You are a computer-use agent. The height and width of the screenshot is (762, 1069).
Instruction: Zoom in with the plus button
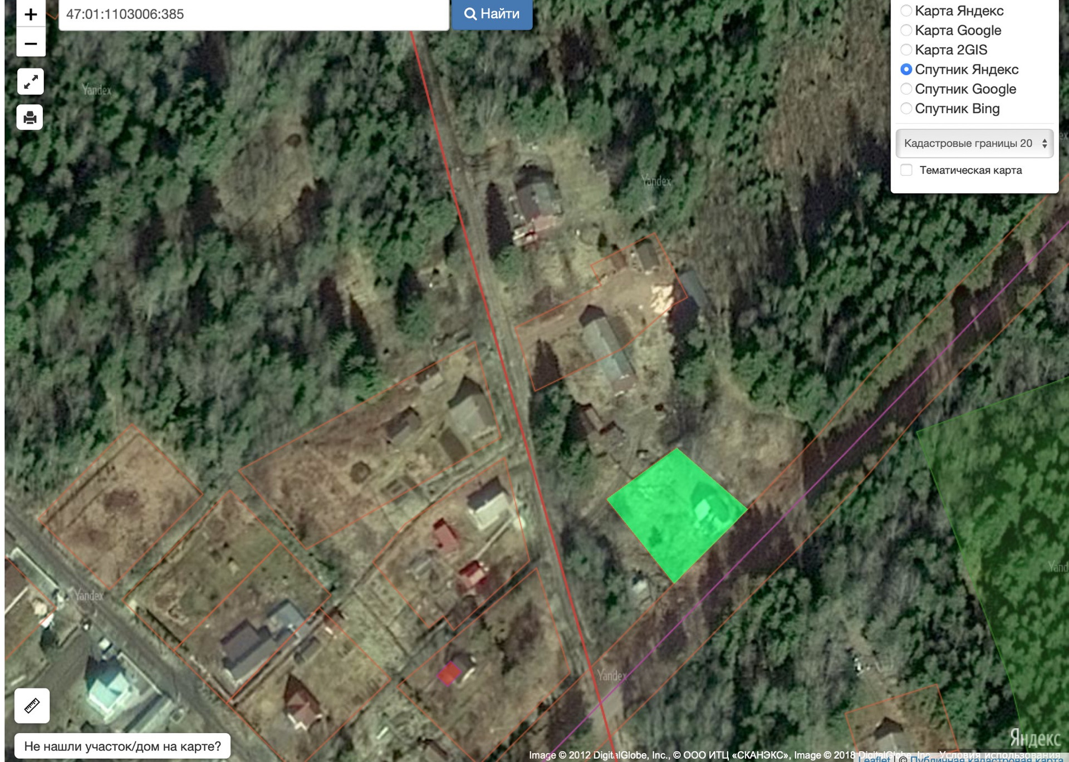pos(31,14)
